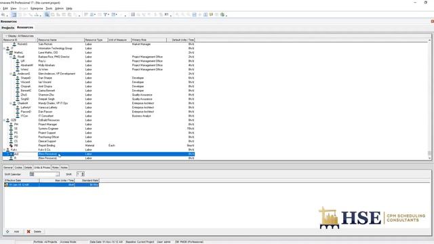Open the Filter funnel icon in toolbar
This screenshot has height=244, width=434.
(x=106, y=15)
